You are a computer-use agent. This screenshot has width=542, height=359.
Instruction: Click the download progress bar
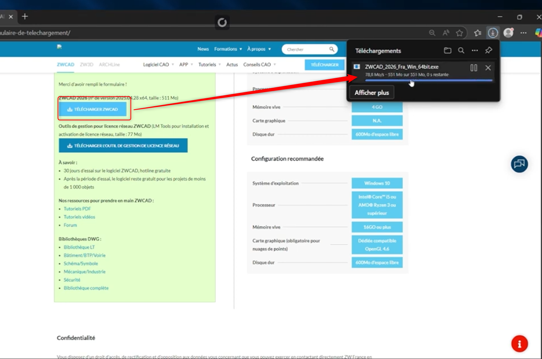click(x=428, y=80)
